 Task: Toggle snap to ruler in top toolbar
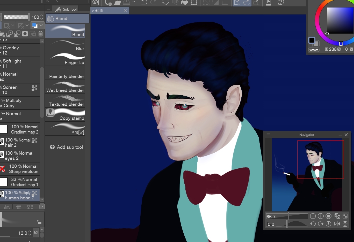[x=237, y=2]
